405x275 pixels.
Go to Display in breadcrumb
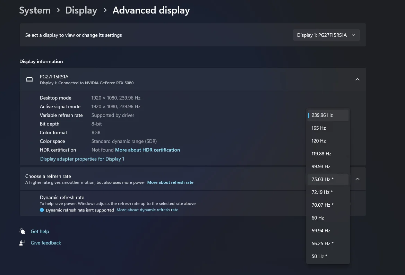(x=81, y=10)
